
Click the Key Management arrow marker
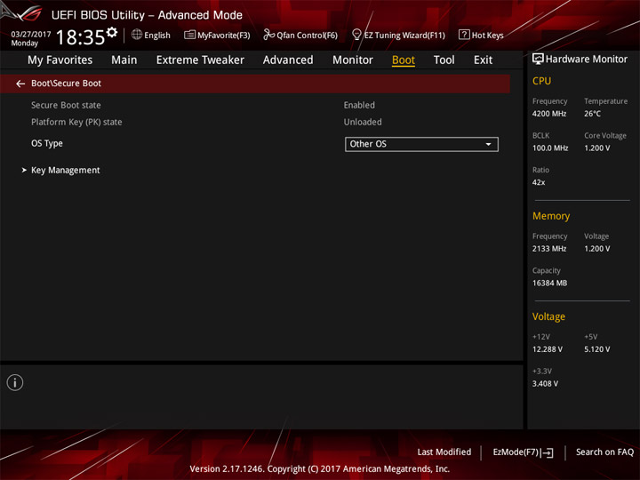click(24, 170)
